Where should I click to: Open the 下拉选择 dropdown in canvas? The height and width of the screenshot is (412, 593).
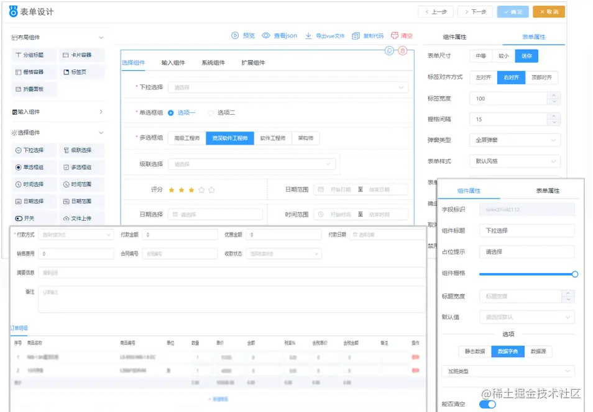point(288,87)
